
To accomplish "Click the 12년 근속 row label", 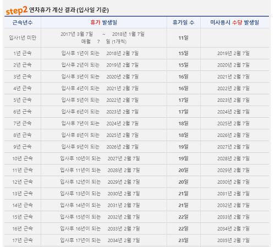I will [x=23, y=182].
